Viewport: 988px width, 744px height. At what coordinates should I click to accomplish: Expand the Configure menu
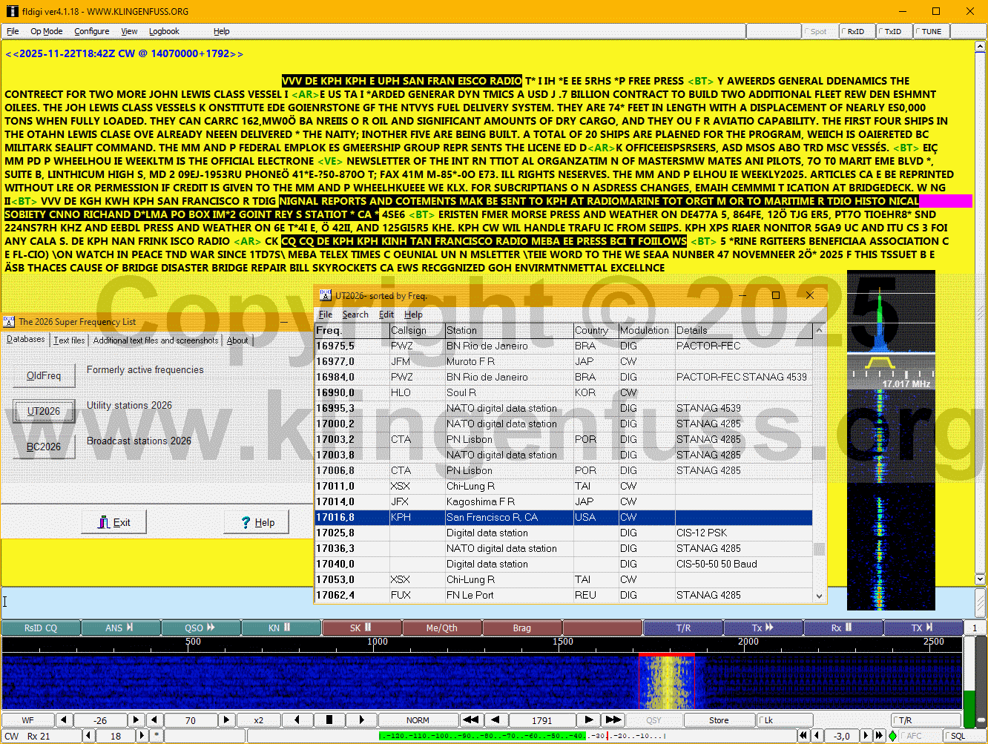click(92, 31)
